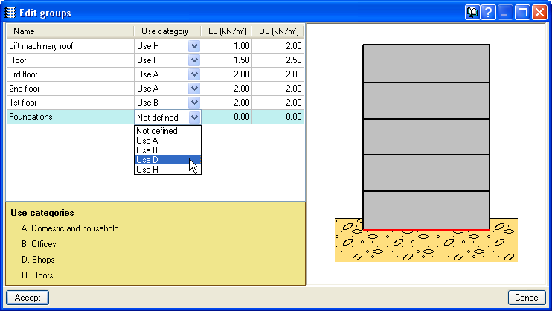Click 'D. Shops' description text
Image resolution: width=552 pixels, height=311 pixels.
tap(38, 260)
